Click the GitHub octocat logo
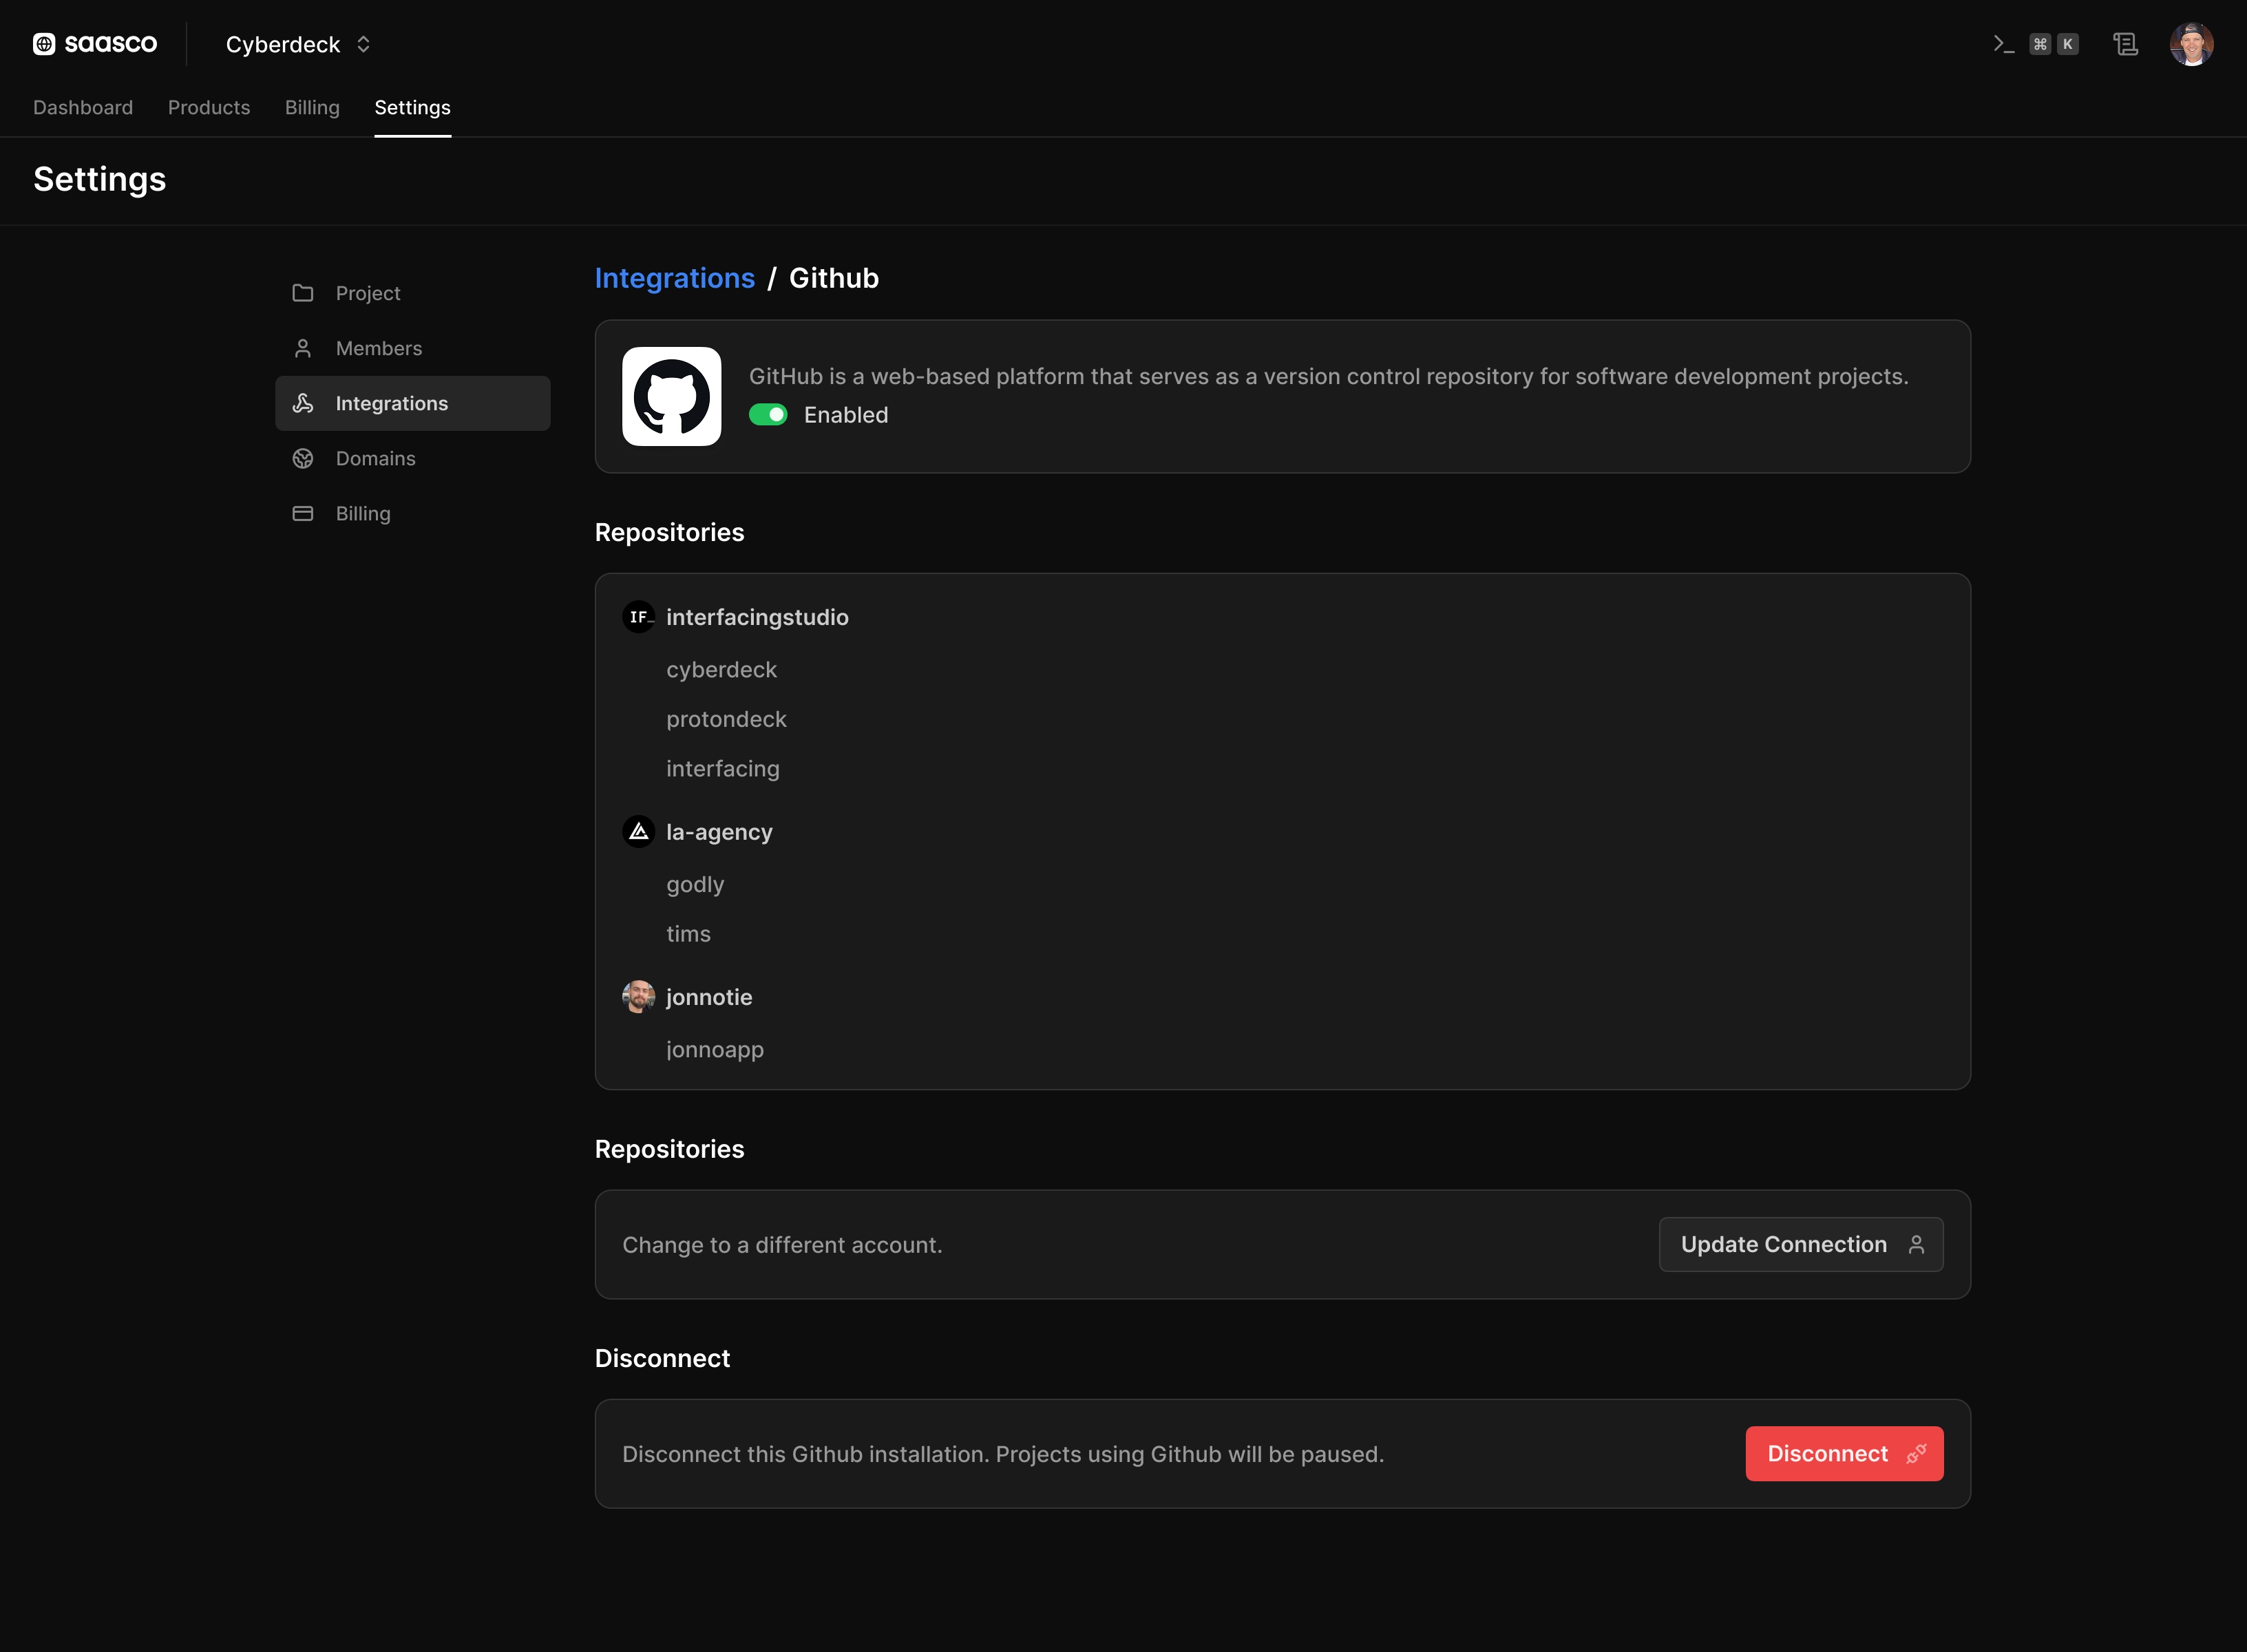The height and width of the screenshot is (1652, 2247). [671, 396]
